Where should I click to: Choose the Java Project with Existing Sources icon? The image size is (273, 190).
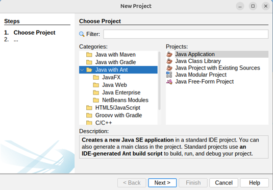[169, 68]
